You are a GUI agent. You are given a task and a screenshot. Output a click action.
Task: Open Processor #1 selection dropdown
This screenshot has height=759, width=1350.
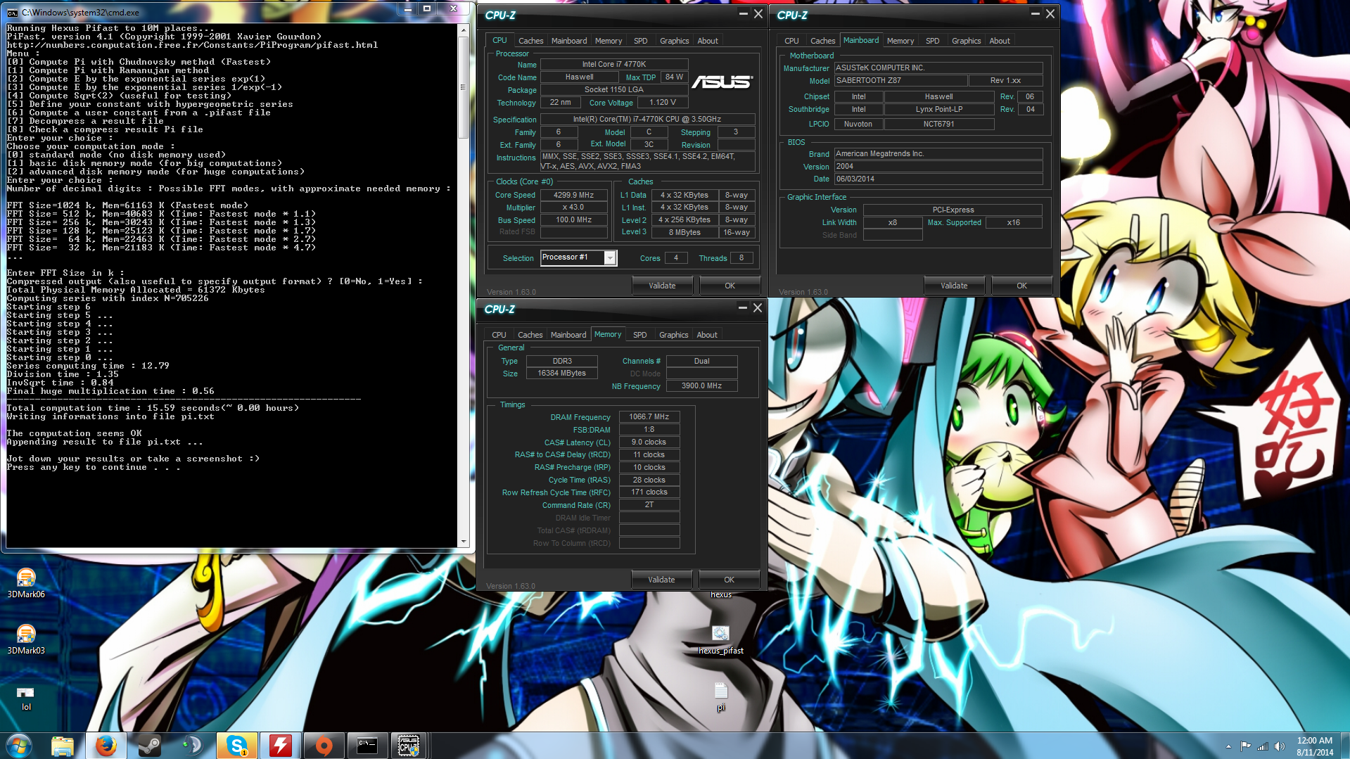click(610, 258)
